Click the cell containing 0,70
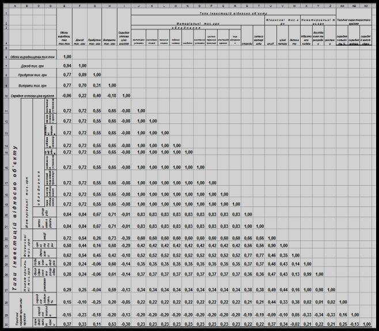The image size is (379, 331). point(79,83)
